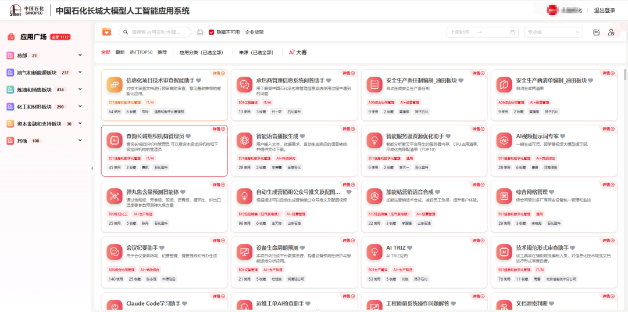Open 详情 on 会议纪要助手 card
628x312 pixels.
(x=219, y=241)
